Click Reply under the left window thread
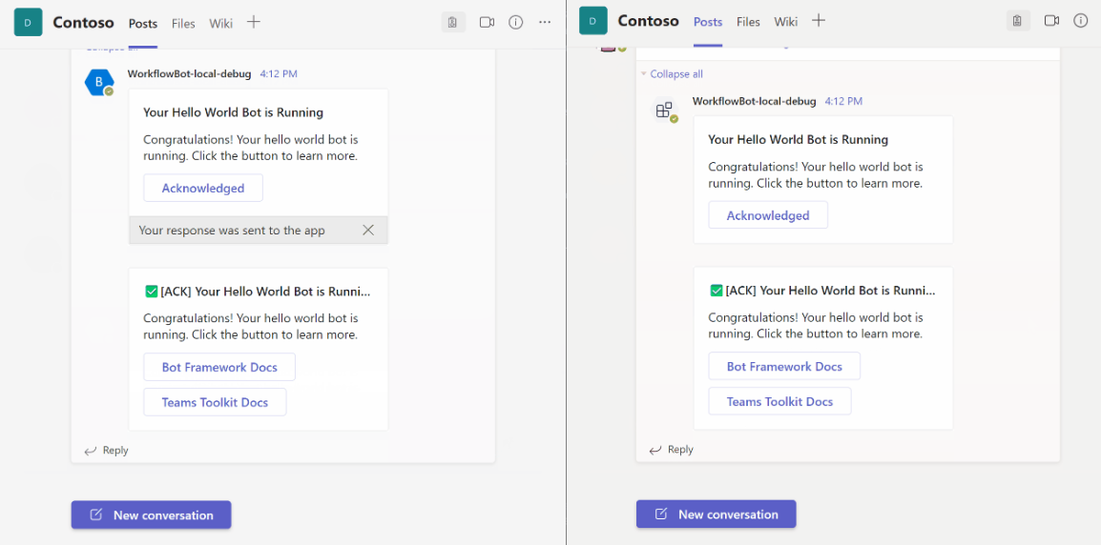 107,451
